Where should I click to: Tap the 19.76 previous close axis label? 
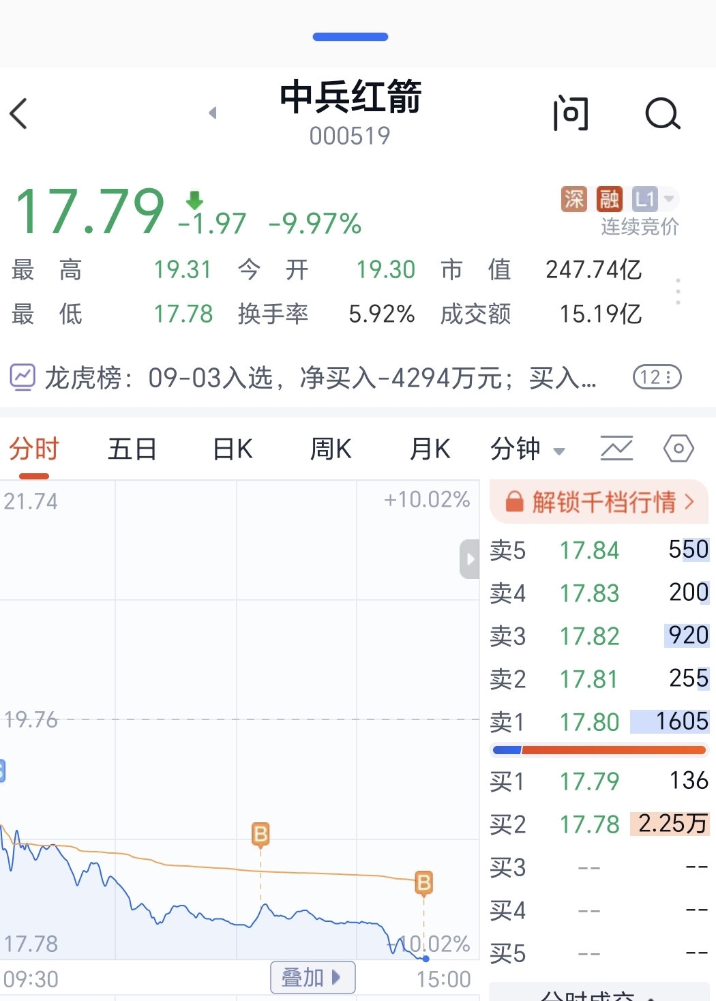click(31, 719)
